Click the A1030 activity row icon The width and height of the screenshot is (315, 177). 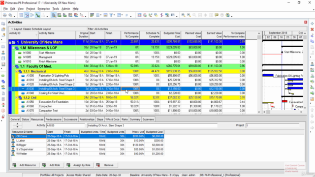[x=23, y=88]
